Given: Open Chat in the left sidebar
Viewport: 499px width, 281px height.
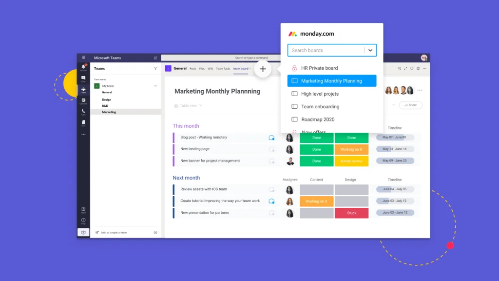Looking at the screenshot, I should coord(83,78).
